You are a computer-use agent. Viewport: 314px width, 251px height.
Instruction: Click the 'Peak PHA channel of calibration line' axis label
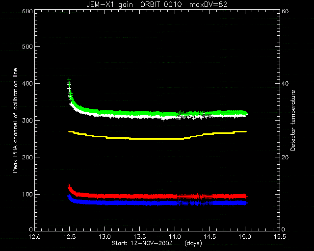click(15, 120)
